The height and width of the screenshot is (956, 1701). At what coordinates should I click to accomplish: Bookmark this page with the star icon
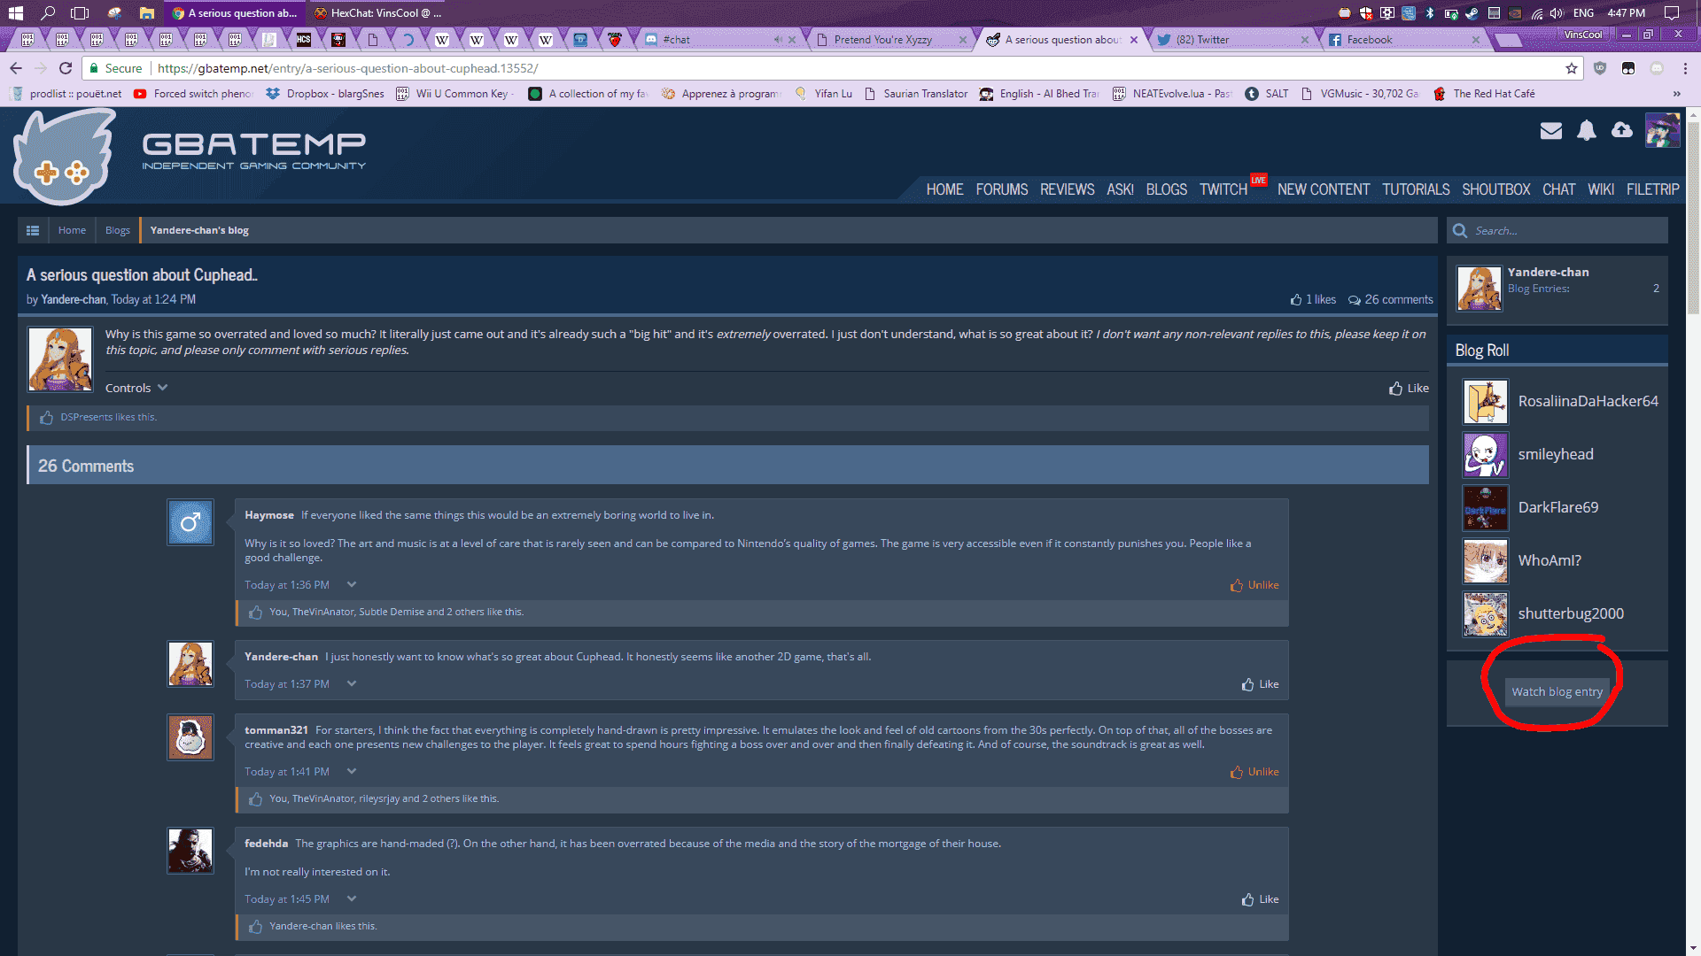[1572, 68]
